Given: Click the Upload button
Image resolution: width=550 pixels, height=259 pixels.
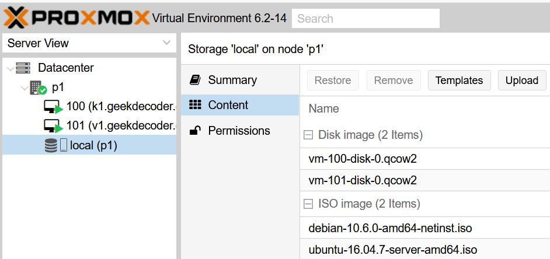Looking at the screenshot, I should click(x=521, y=80).
